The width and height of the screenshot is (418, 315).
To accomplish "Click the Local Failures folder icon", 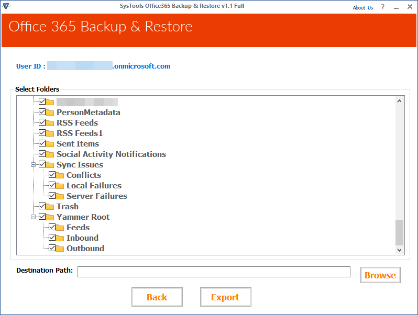I will click(x=60, y=186).
